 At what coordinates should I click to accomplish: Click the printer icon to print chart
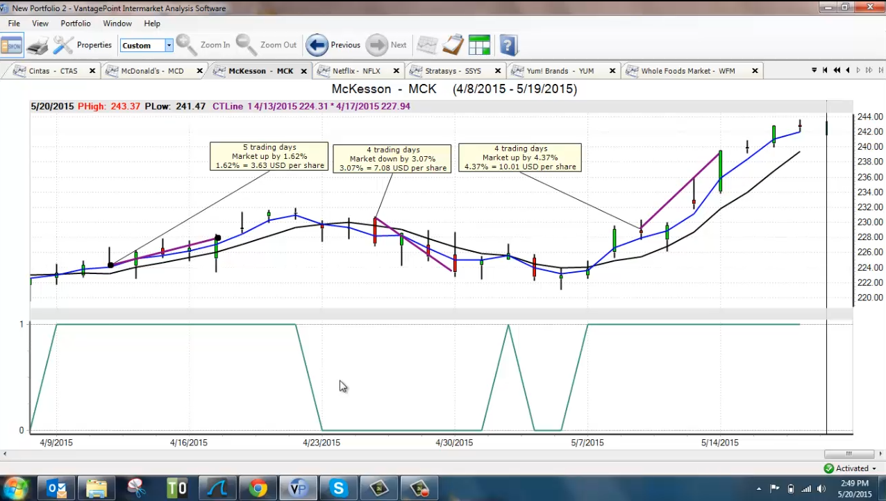click(37, 45)
